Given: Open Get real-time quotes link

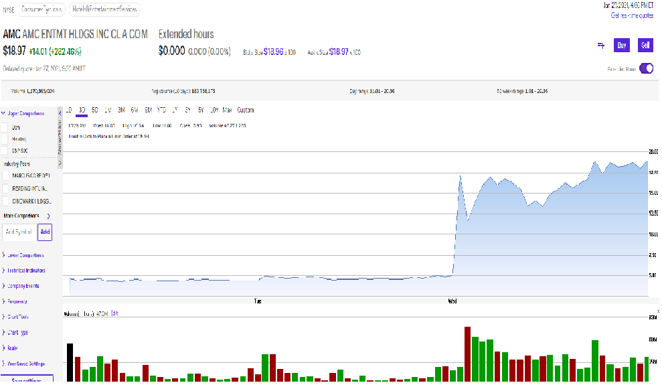Looking at the screenshot, I should [632, 15].
